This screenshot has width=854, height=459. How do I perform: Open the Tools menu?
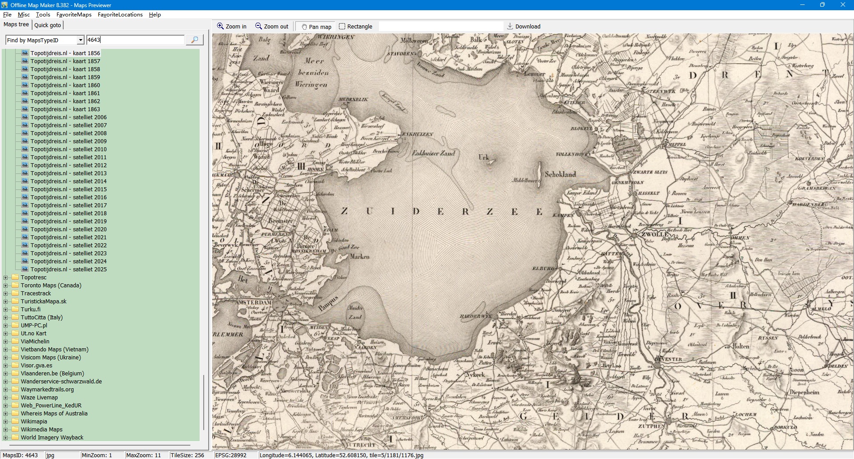coord(43,15)
